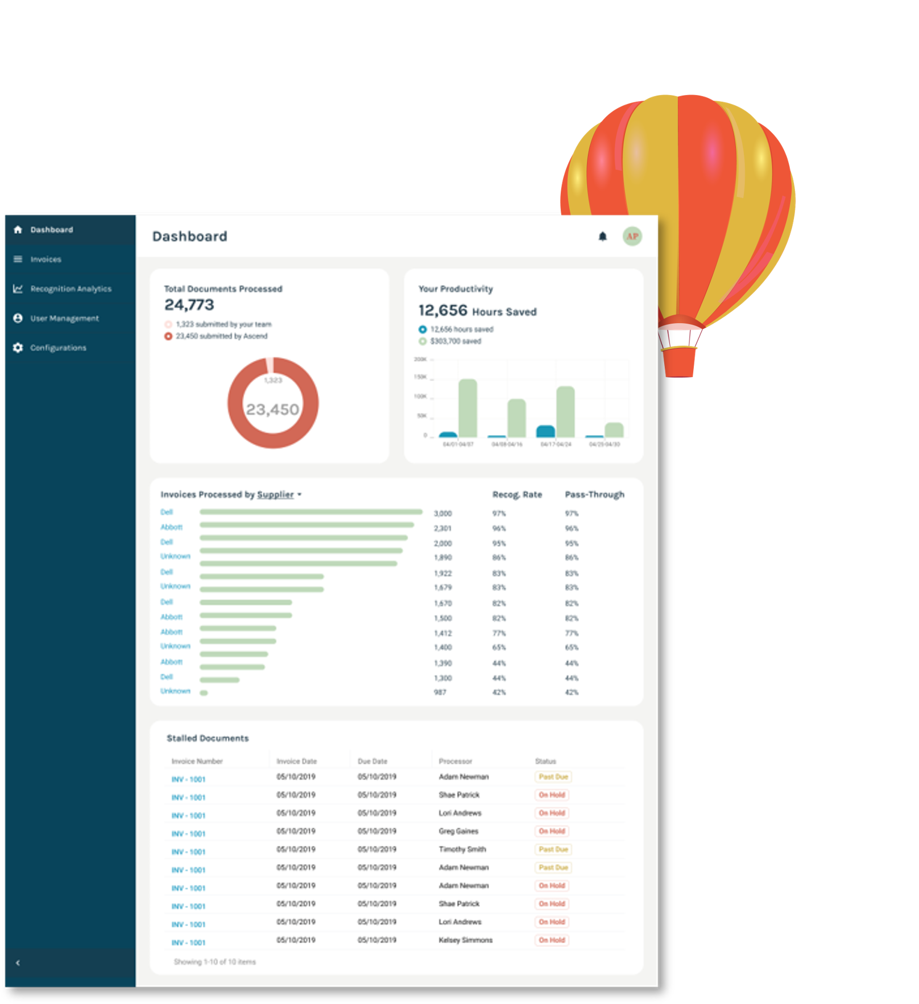This screenshot has height=1004, width=919.
Task: Open the Dashboard menu item label
Action: [52, 230]
